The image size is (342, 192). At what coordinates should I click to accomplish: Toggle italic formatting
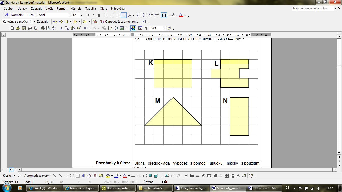93,15
